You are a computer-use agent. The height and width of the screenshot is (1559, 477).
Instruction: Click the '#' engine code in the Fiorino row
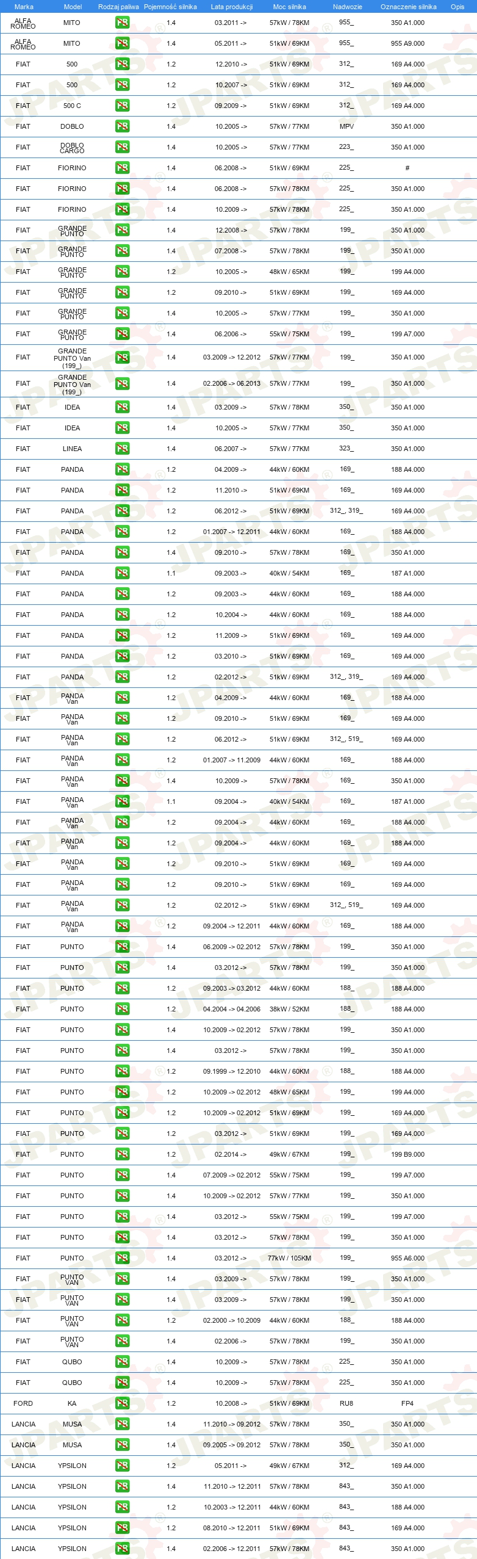pyautogui.click(x=407, y=168)
